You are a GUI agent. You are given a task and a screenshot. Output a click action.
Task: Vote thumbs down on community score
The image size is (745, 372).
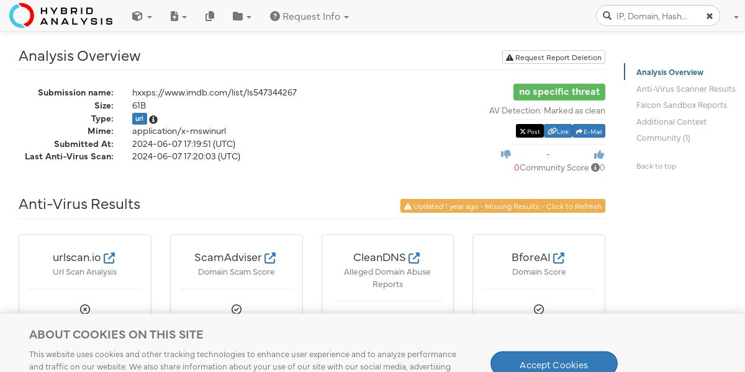click(506, 154)
